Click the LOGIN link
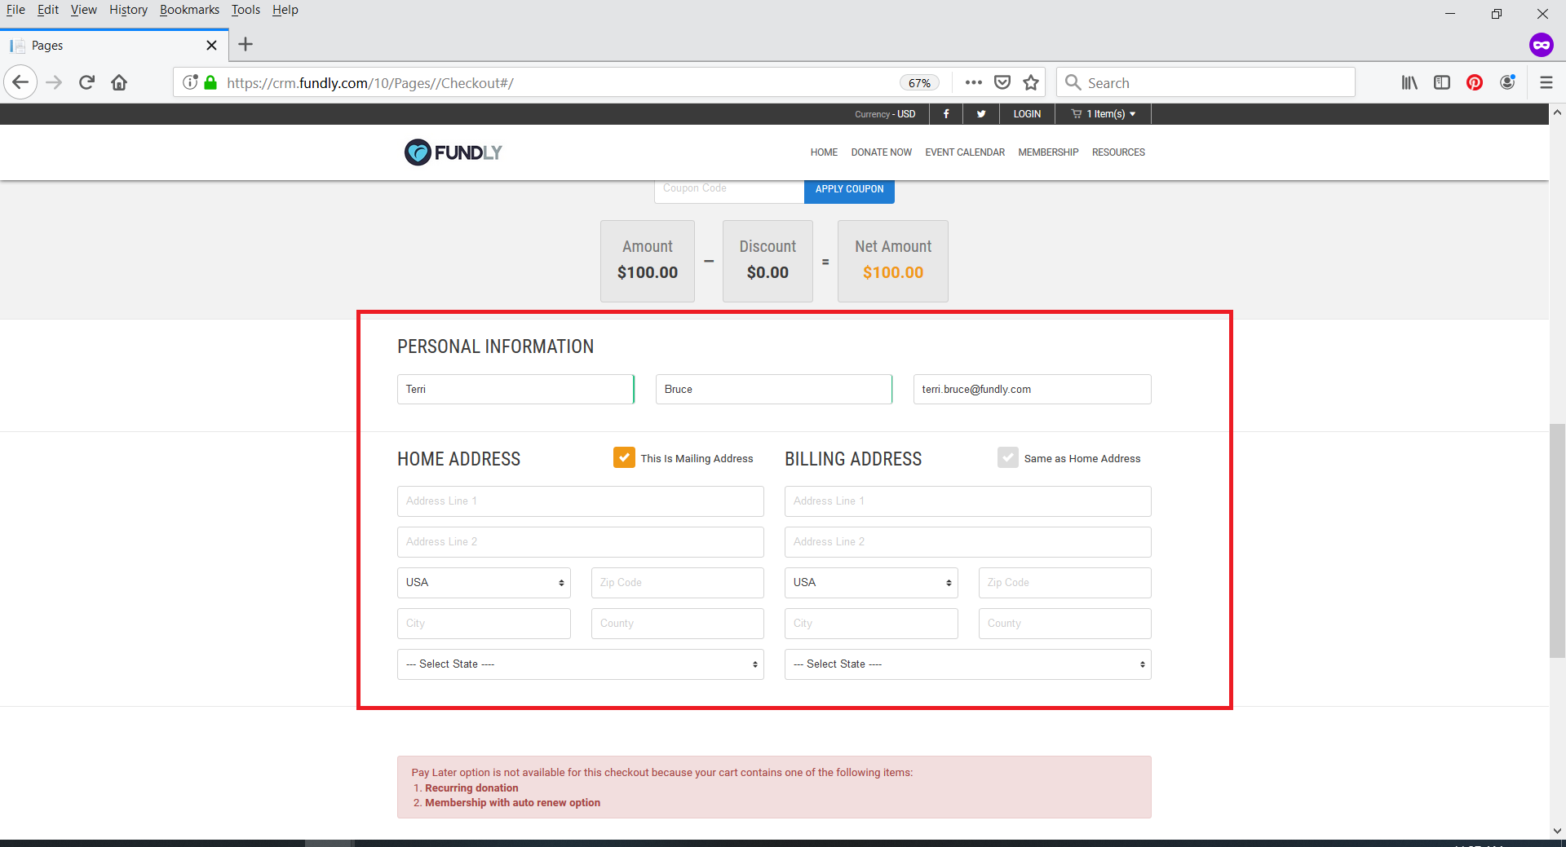Image resolution: width=1566 pixels, height=847 pixels. (x=1026, y=113)
